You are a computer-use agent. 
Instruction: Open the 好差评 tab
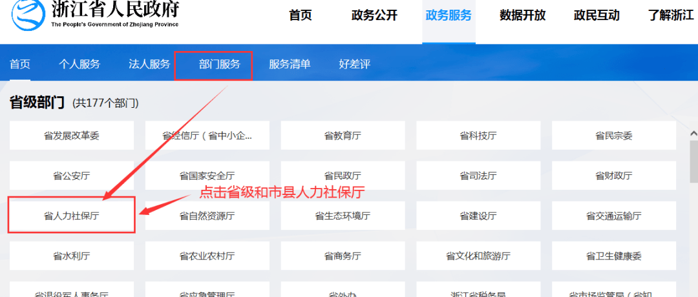coord(354,64)
